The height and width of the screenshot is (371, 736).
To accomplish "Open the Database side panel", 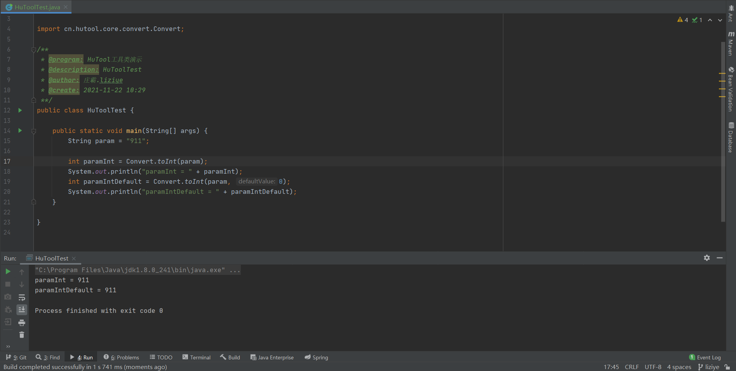I will coord(731,138).
